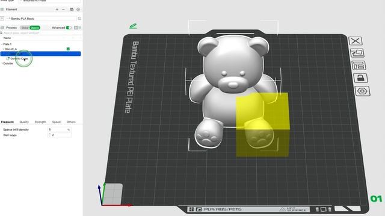Switch Process to Global mode

pyautogui.click(x=25, y=28)
